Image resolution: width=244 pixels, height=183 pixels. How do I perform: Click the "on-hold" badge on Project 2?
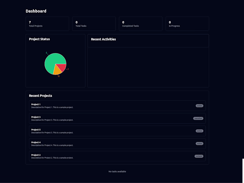[x=199, y=156]
